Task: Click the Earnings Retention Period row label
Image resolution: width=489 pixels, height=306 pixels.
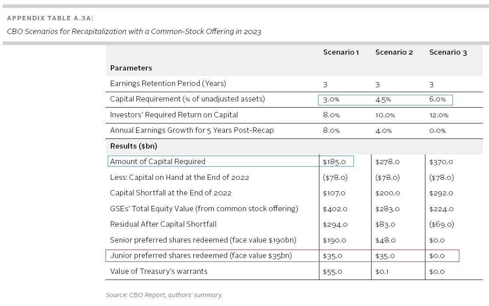Action: point(168,83)
